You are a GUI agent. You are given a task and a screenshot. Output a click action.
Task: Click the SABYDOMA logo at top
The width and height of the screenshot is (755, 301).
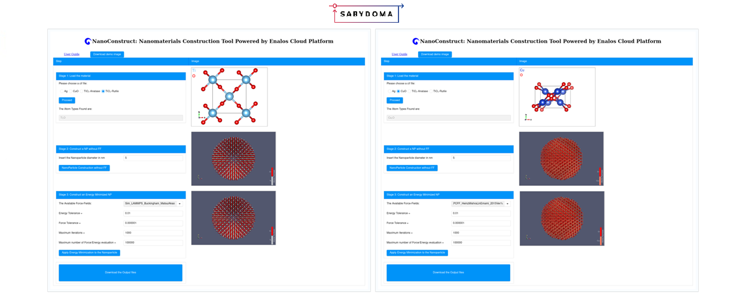click(366, 13)
